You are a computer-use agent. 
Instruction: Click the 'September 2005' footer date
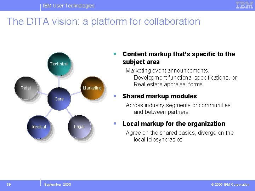57,185
